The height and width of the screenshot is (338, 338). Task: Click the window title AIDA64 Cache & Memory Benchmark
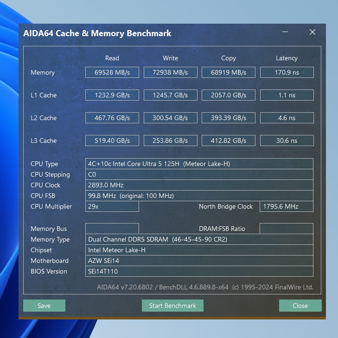click(x=97, y=33)
